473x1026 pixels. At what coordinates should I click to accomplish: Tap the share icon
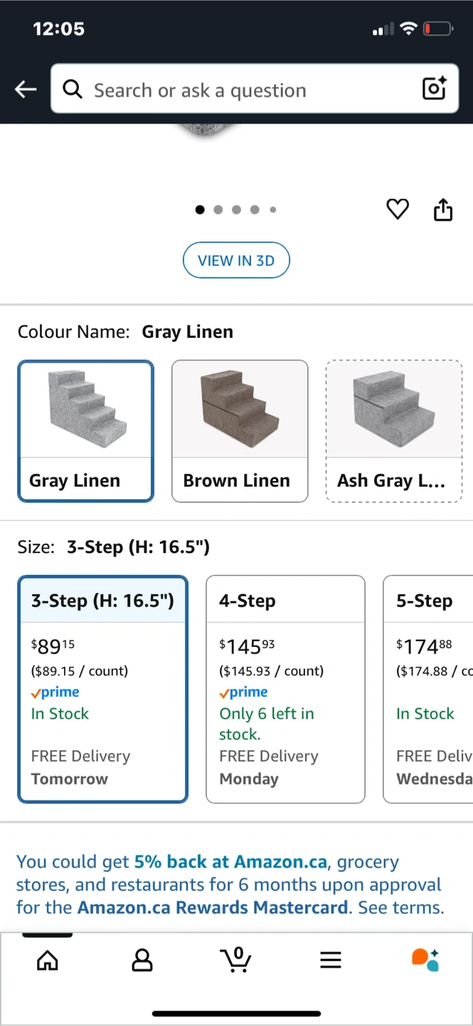[442, 209]
